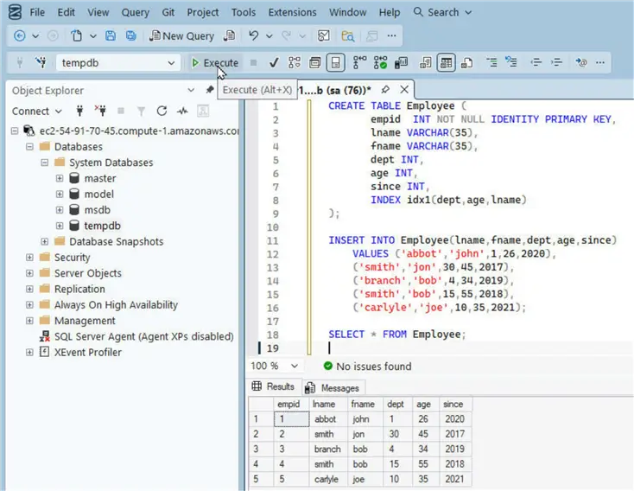Screen dimensions: 634x491
Task: Switch to the Messages tab
Action: [334, 388]
